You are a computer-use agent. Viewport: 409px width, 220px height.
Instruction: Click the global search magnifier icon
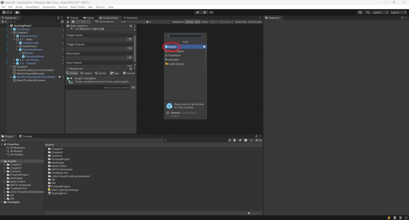tap(368, 12)
